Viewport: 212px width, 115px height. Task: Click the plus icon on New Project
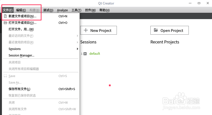click(x=86, y=30)
